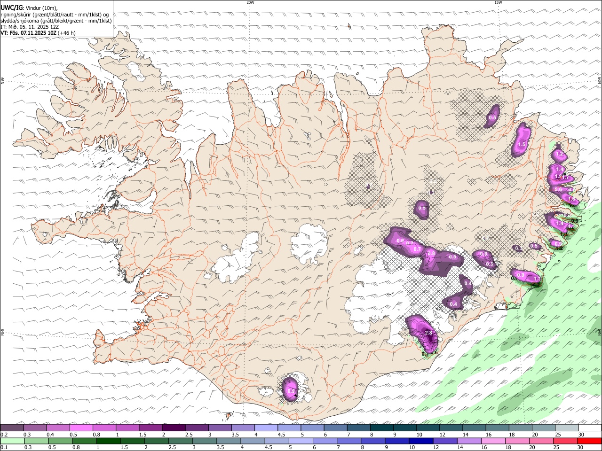Click the '2.8' snowfall value on the map
The height and width of the screenshot is (451, 602).
(428, 333)
